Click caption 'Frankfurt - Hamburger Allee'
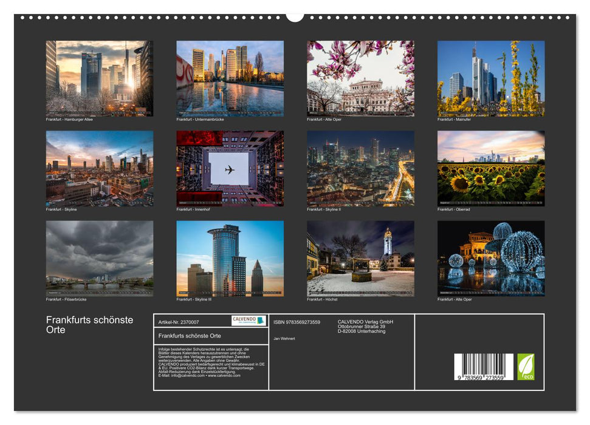The image size is (590, 425). [x=69, y=119]
